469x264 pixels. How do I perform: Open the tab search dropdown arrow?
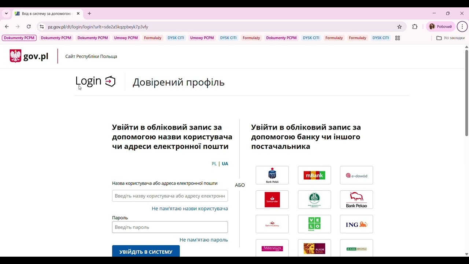pyautogui.click(x=6, y=14)
